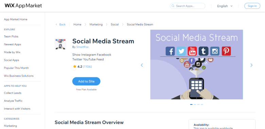Select second carousel indicator dot
The height and width of the screenshot is (129, 265).
click(x=195, y=104)
